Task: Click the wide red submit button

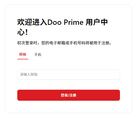Action: coord(69,95)
